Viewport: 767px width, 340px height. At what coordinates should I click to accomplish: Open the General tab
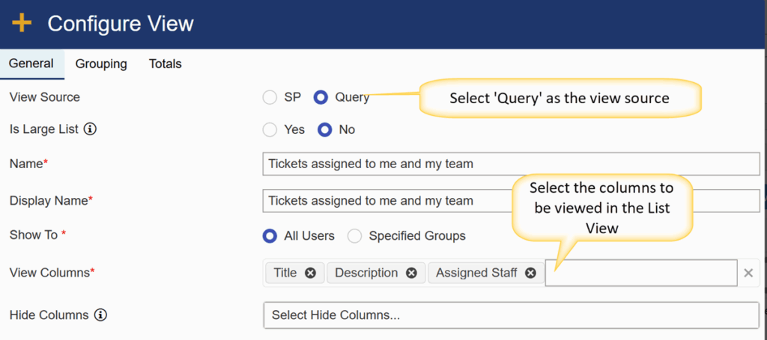pos(31,64)
